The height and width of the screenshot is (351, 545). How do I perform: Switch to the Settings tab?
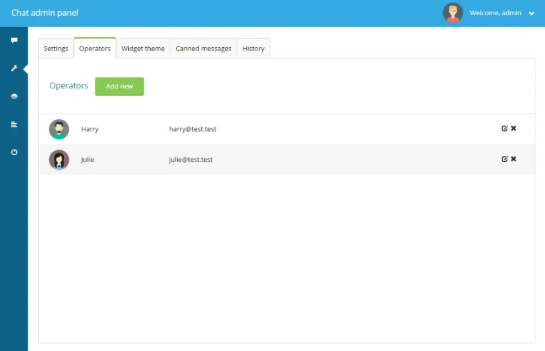[x=56, y=48]
